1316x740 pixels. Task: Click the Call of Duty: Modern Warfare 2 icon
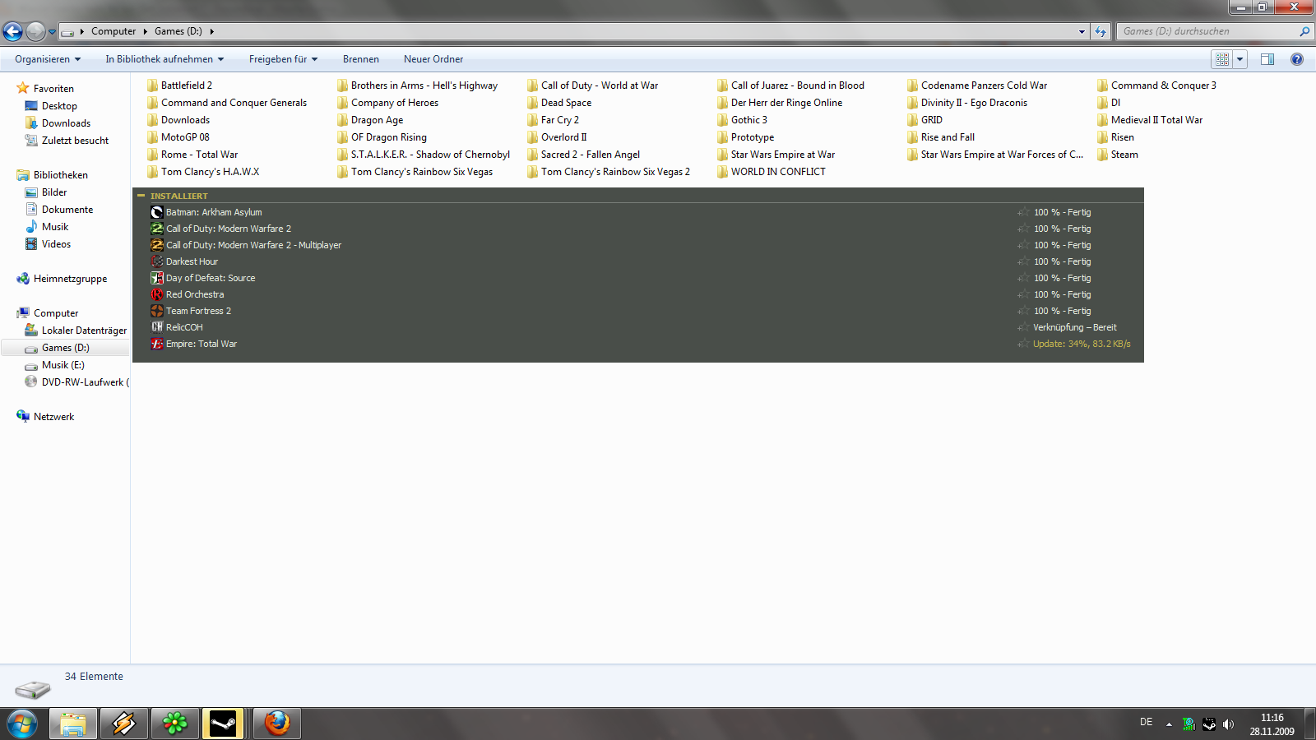[157, 229]
